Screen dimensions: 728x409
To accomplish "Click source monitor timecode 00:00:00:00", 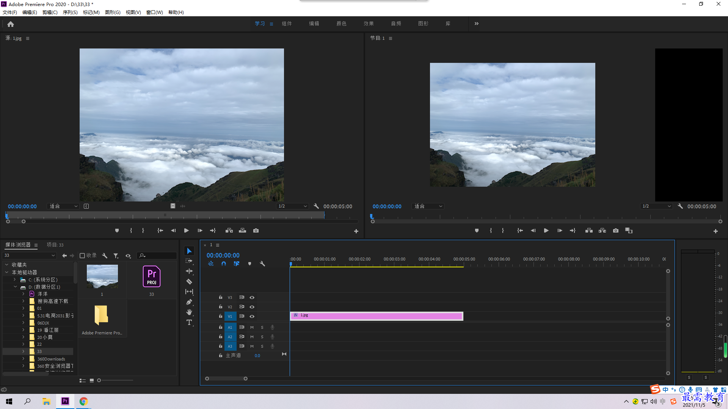I will (22, 206).
